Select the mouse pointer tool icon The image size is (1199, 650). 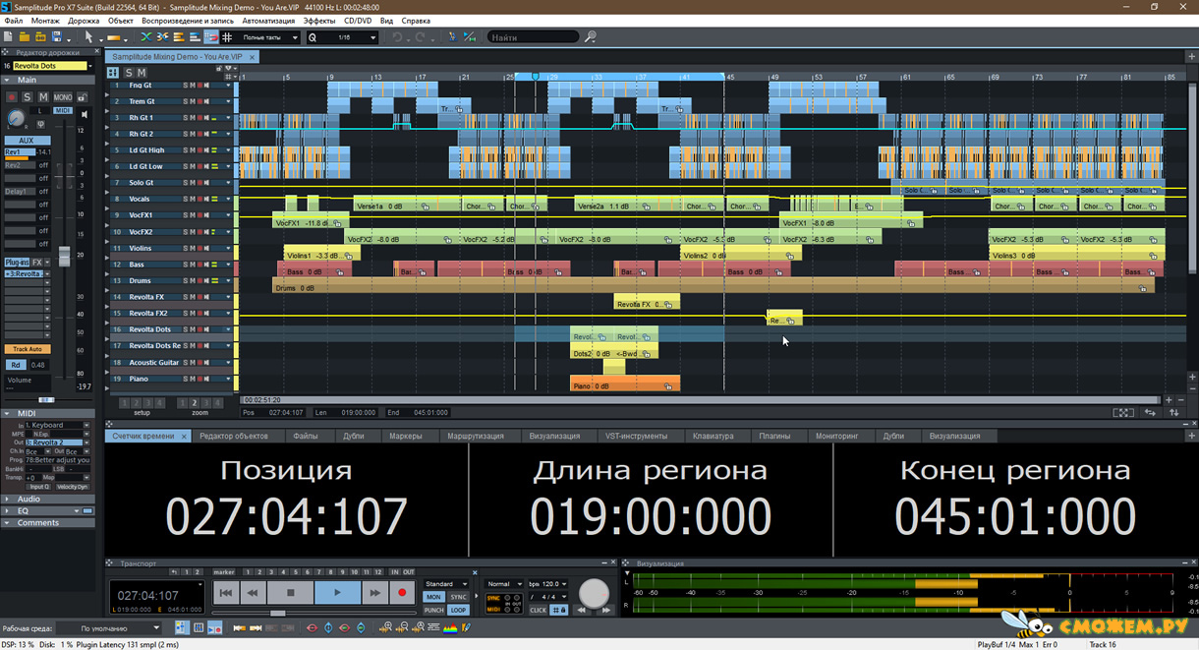click(x=88, y=37)
